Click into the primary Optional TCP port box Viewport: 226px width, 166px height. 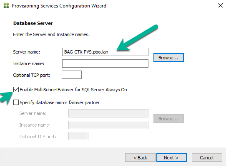(x=72, y=75)
